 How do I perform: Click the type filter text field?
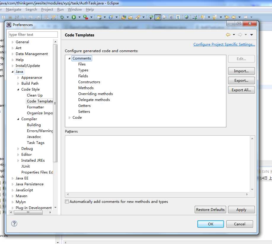coord(33,35)
